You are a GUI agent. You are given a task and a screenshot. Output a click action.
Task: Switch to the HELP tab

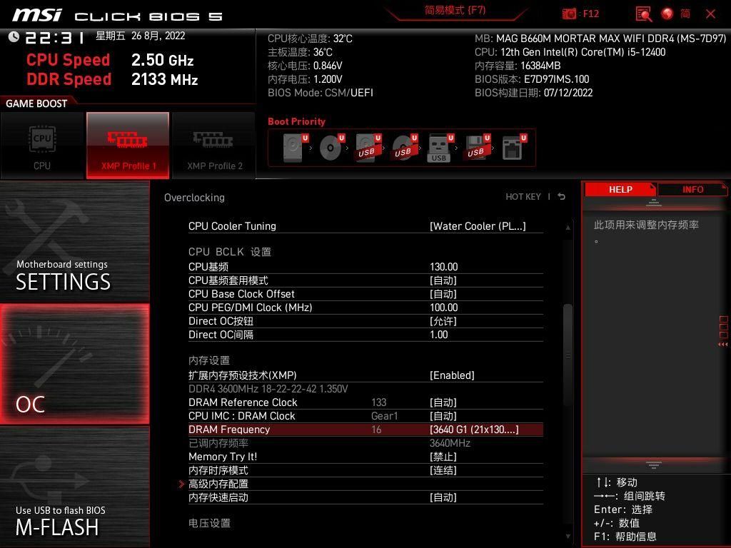(620, 189)
